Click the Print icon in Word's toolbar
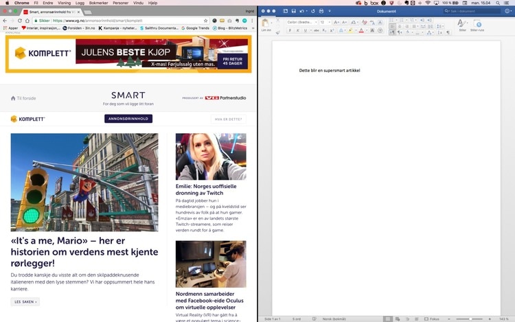The image size is (515, 322). [321, 11]
